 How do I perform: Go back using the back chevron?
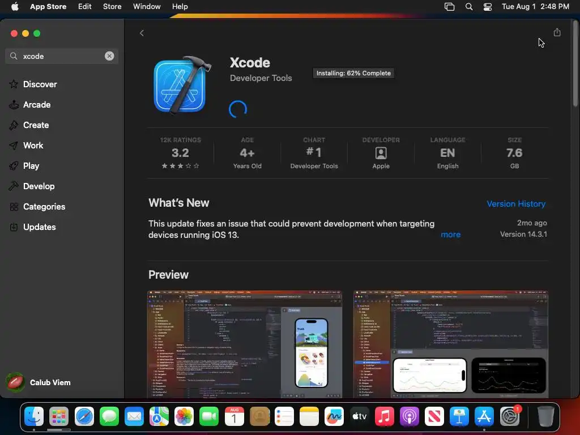[142, 33]
